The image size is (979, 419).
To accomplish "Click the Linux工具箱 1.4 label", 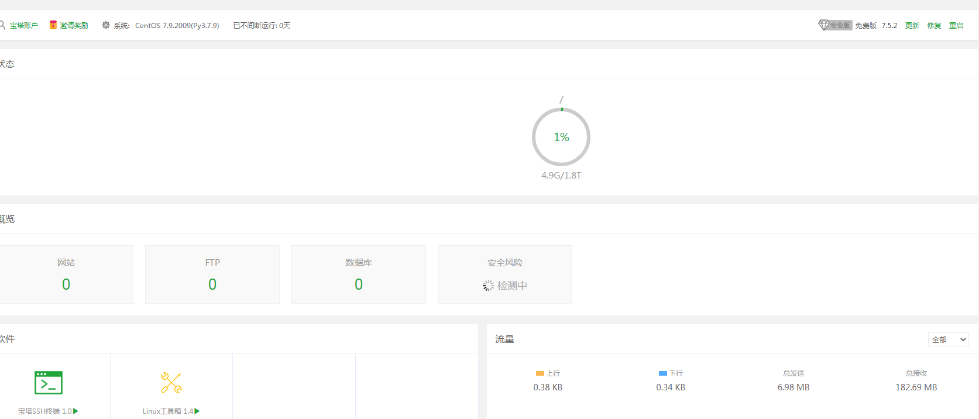I will [x=168, y=411].
